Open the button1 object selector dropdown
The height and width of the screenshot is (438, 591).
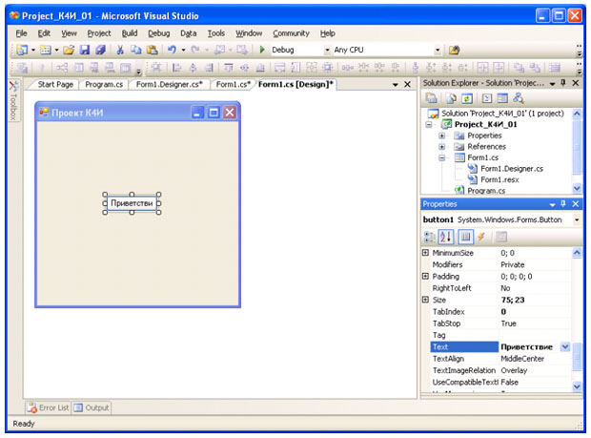point(577,219)
